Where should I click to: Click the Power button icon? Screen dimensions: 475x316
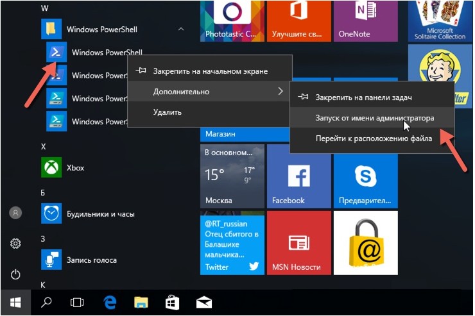(x=15, y=274)
